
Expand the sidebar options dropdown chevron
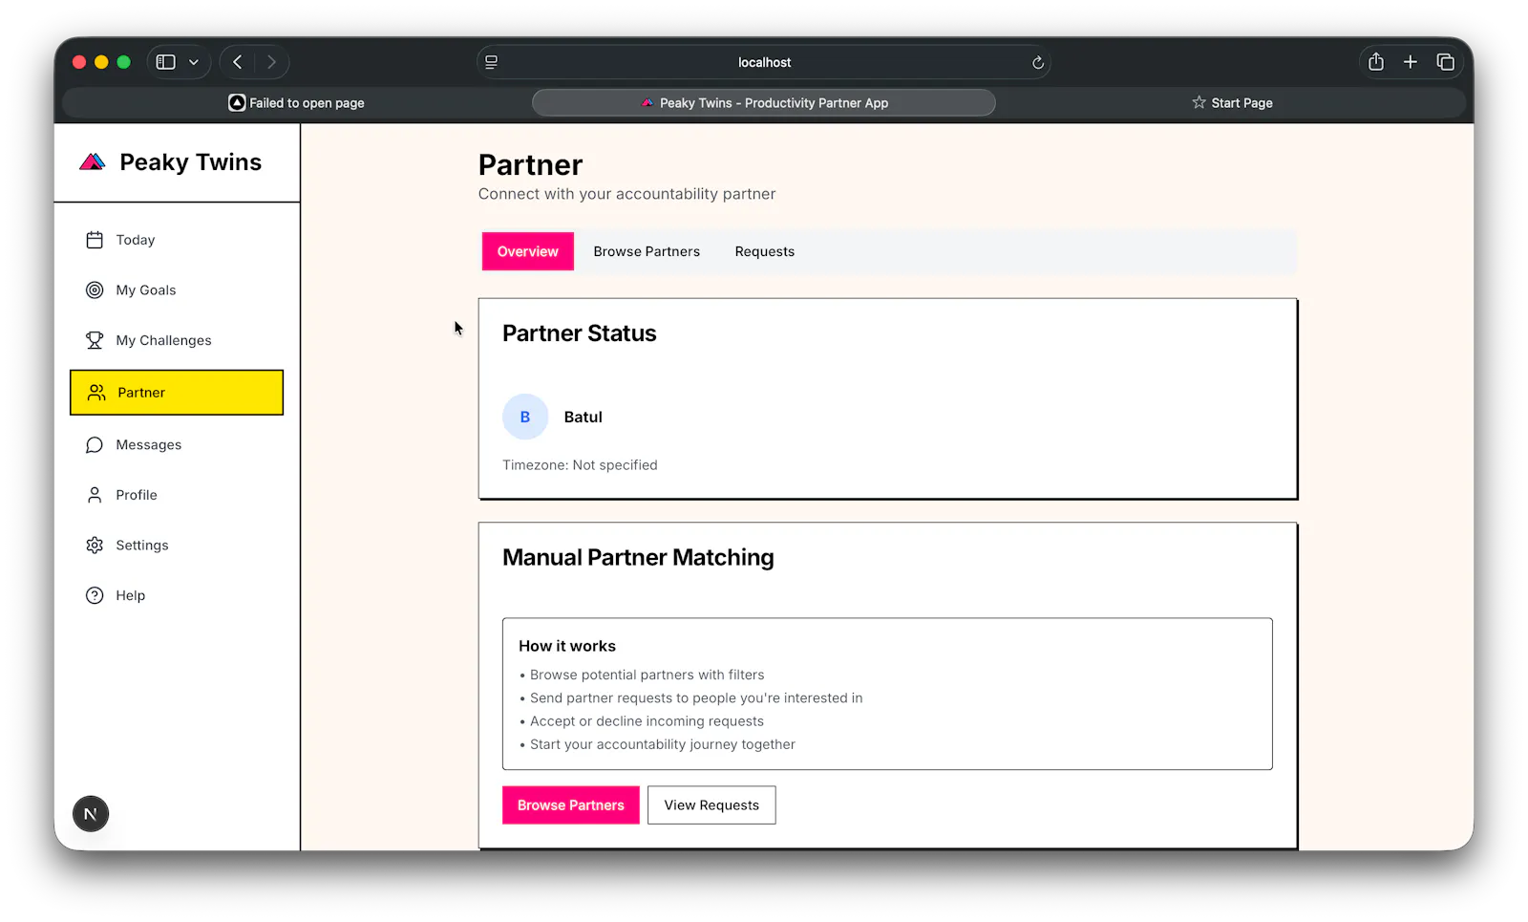pyautogui.click(x=194, y=62)
